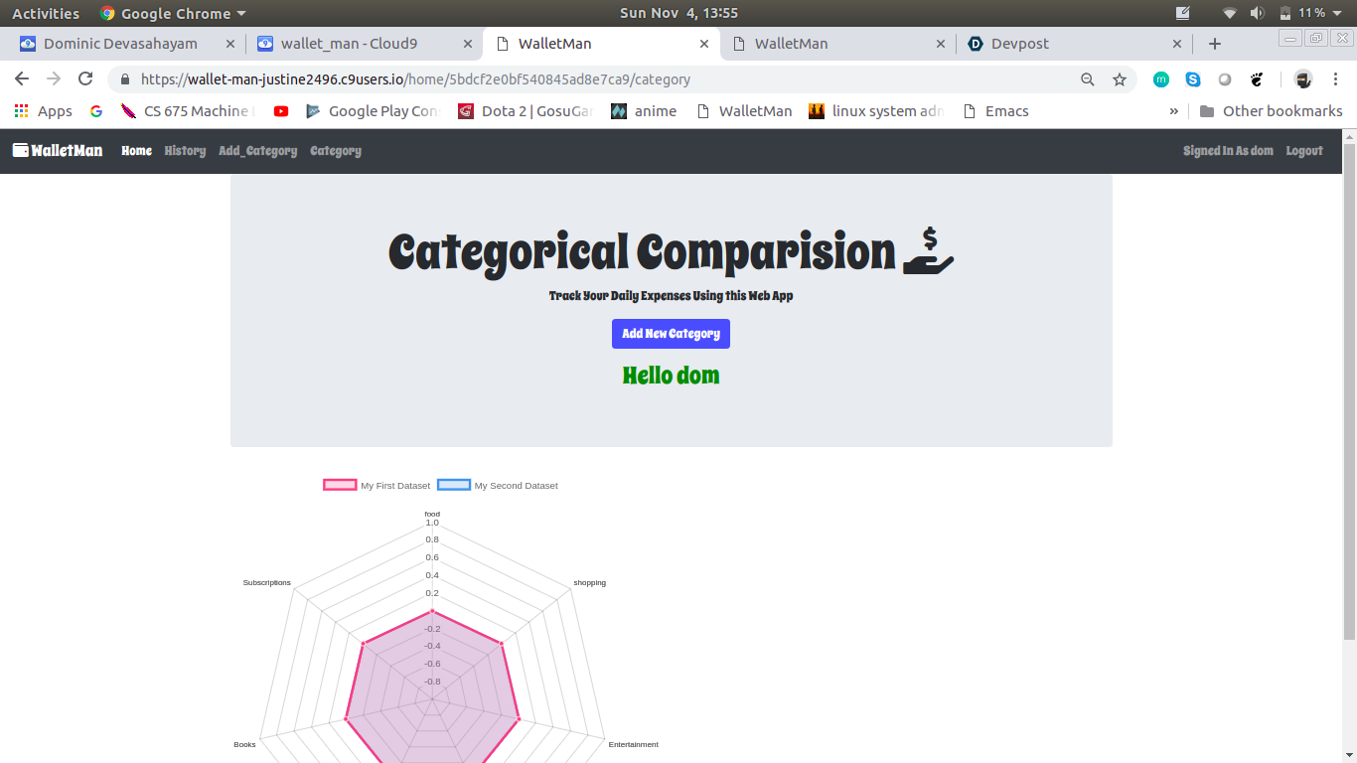Open a new browser tab

coord(1214,44)
